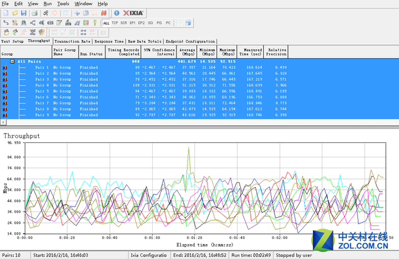The width and height of the screenshot is (399, 259).
Task: Click the blue exclamation info icon
Action: click(x=117, y=13)
